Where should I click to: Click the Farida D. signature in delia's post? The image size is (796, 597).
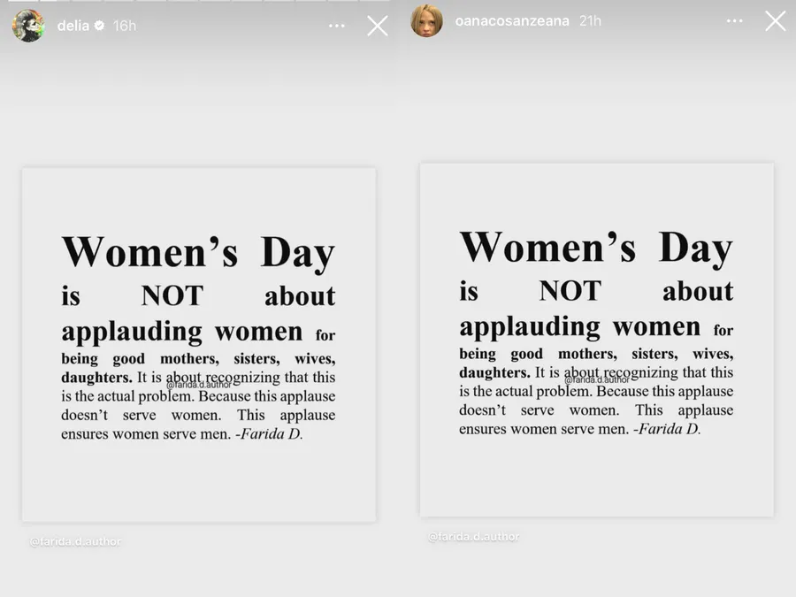tap(269, 434)
